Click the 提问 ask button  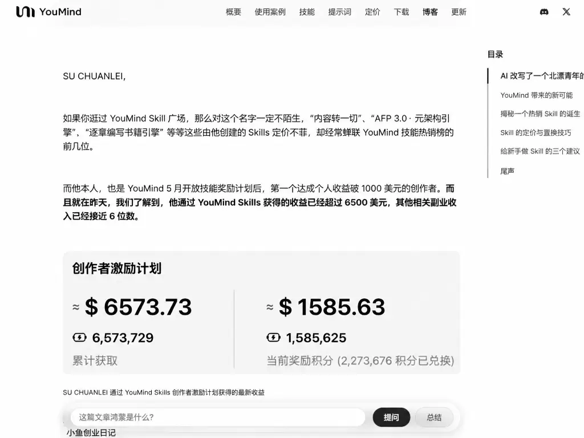[391, 417]
